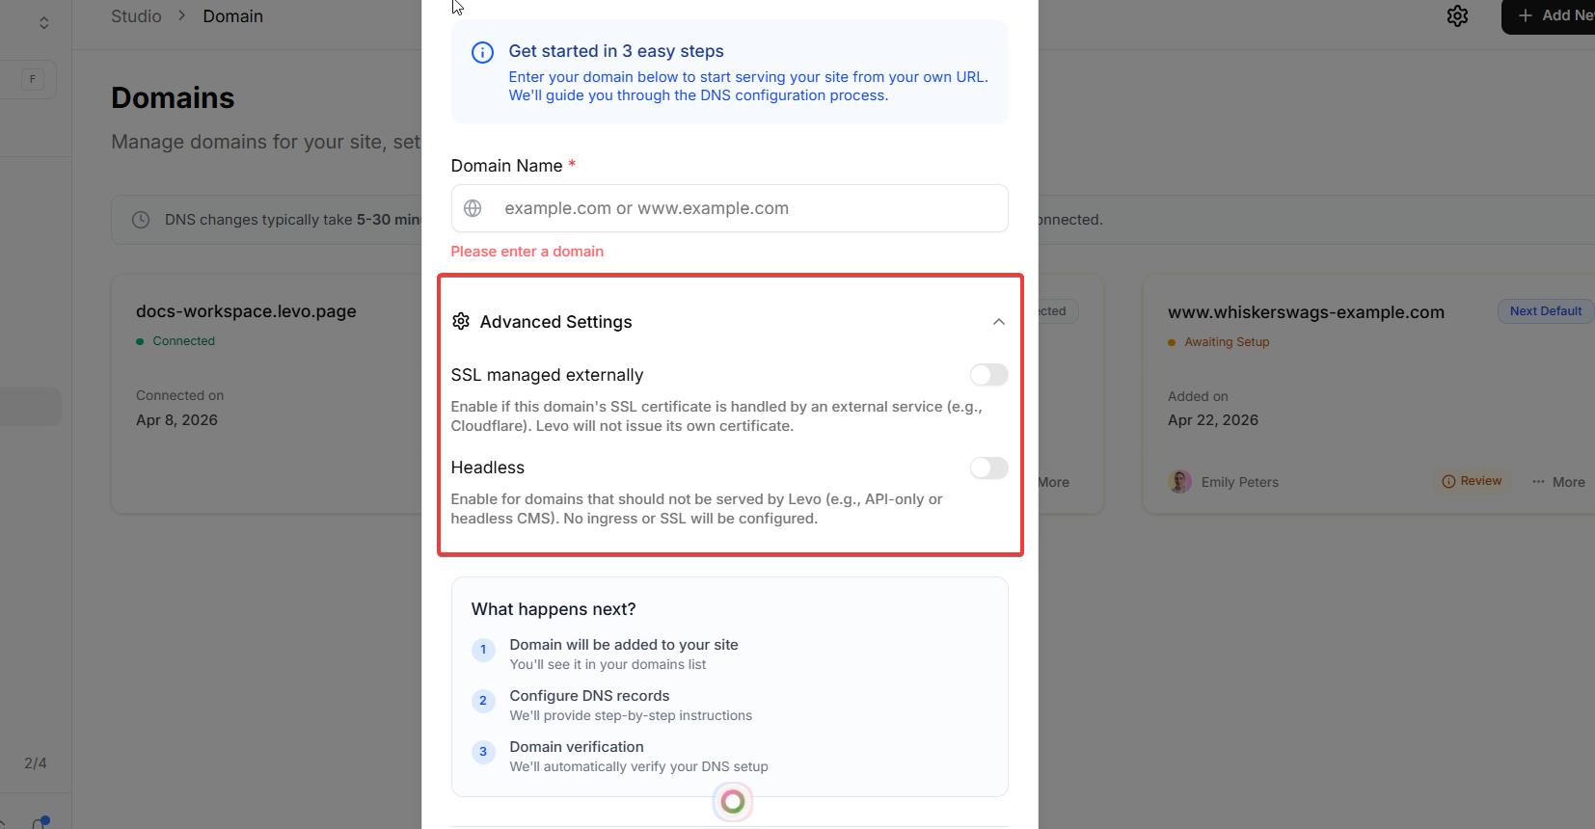This screenshot has height=829, width=1595.
Task: Open the docs-workspace.levo.page domain card
Action: (246, 311)
